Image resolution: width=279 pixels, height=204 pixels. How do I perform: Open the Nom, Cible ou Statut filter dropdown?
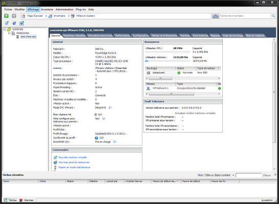pos(233,175)
